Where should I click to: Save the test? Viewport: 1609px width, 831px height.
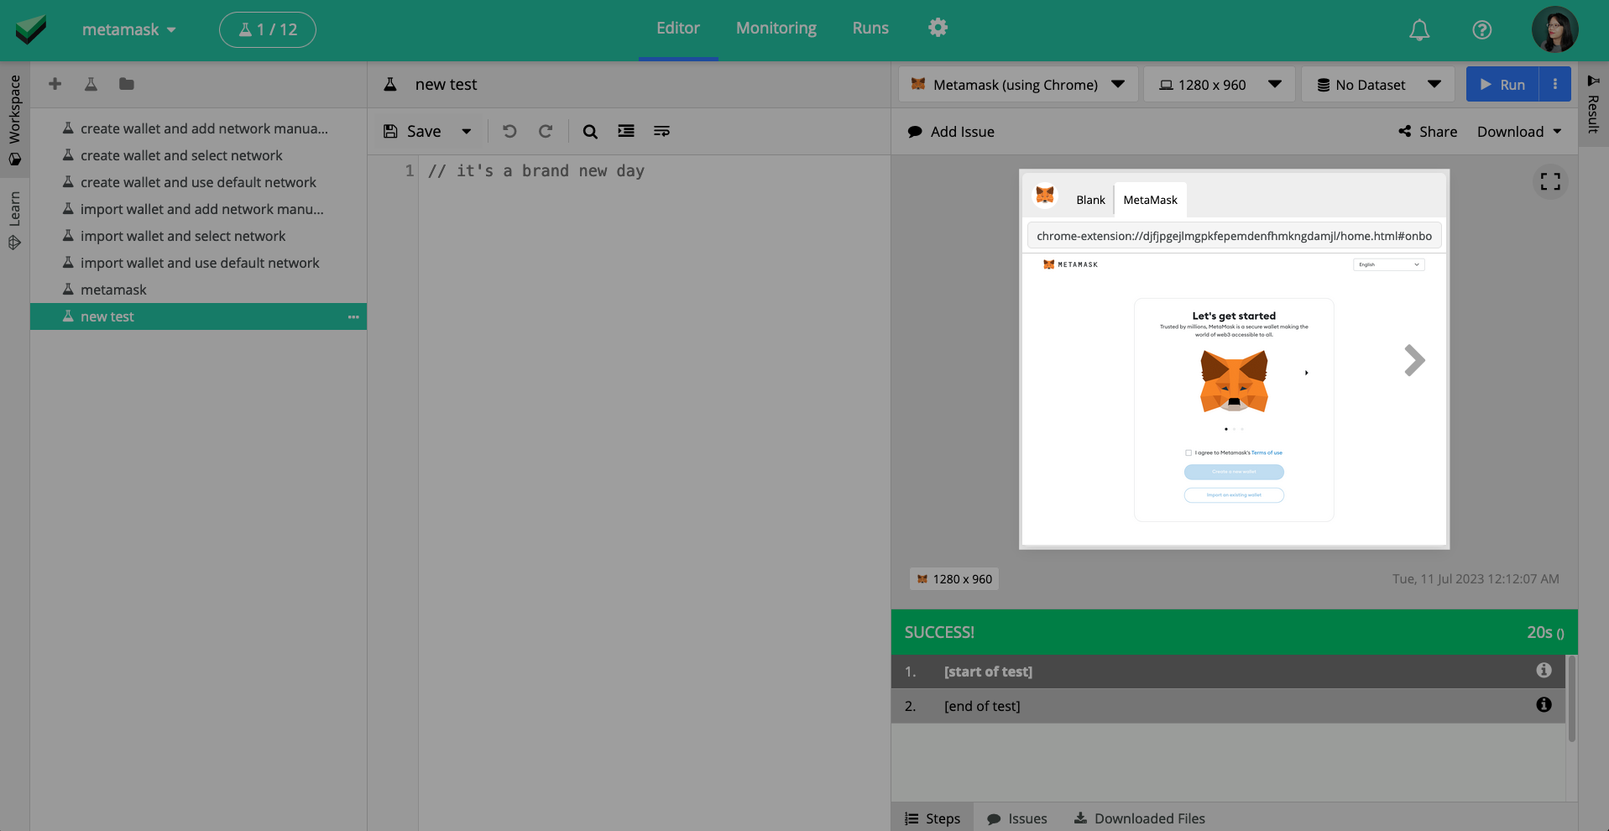click(413, 132)
